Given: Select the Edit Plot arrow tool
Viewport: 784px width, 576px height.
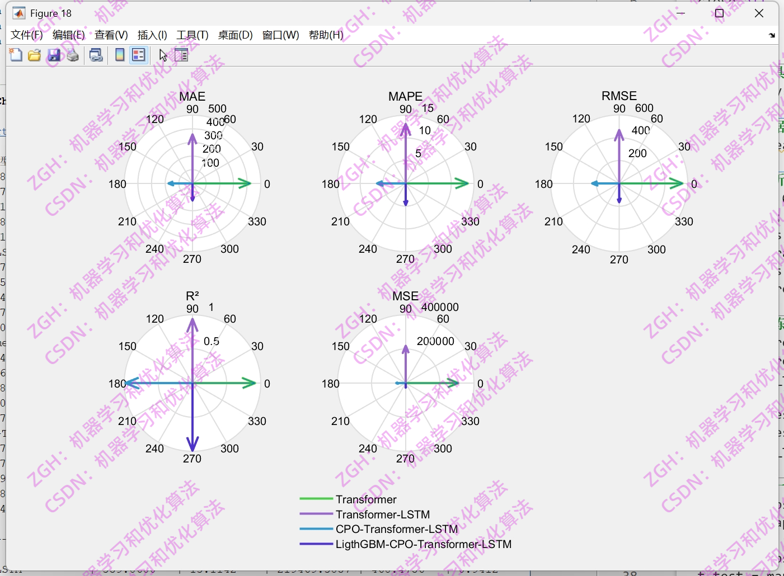Looking at the screenshot, I should (x=163, y=55).
